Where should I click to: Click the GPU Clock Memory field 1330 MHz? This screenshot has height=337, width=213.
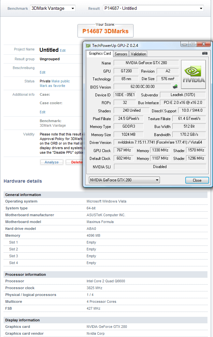[x=160, y=150]
